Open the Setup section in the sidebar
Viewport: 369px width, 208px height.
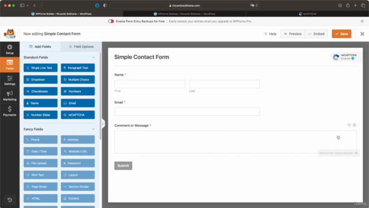(10, 49)
